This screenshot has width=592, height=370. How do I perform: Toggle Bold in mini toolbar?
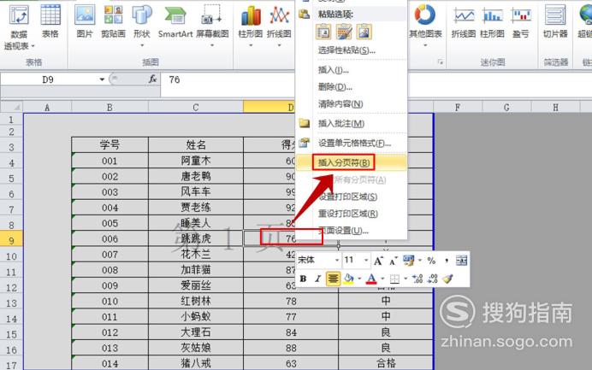click(x=303, y=279)
